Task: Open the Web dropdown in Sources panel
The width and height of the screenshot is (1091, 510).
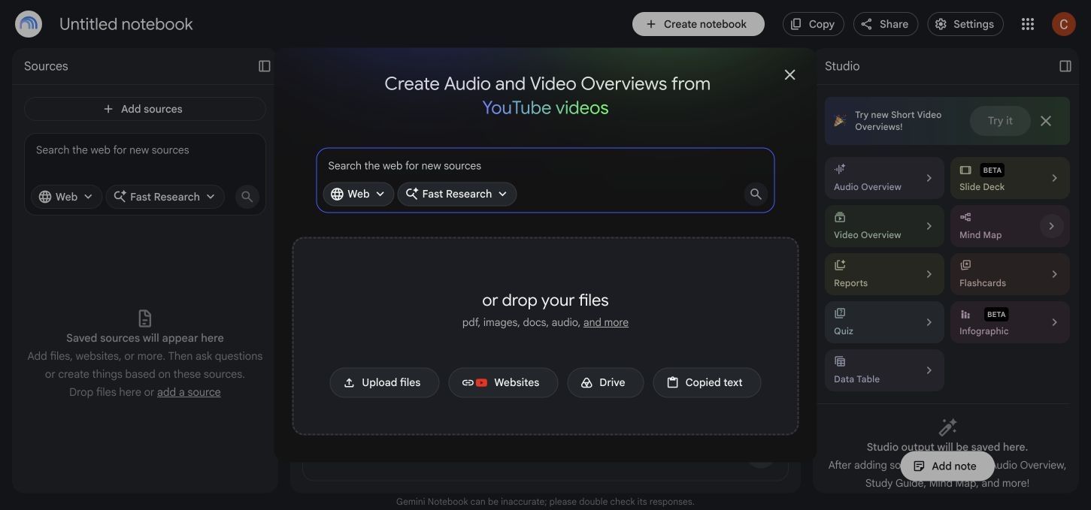Action: pos(66,197)
